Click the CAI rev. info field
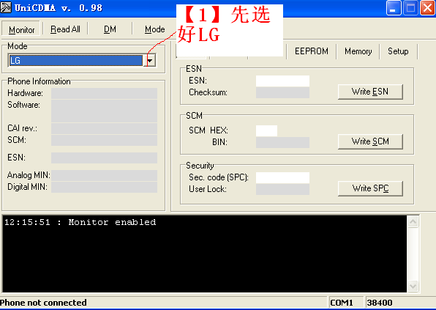 pos(104,129)
